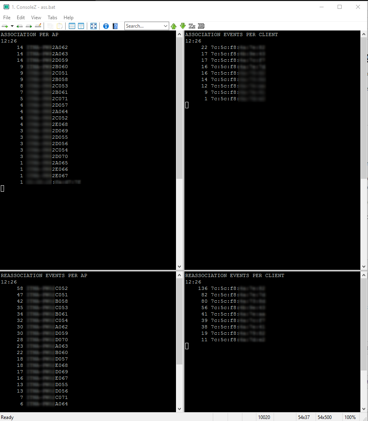
Task: Open the Help book icon
Action: coord(115,26)
